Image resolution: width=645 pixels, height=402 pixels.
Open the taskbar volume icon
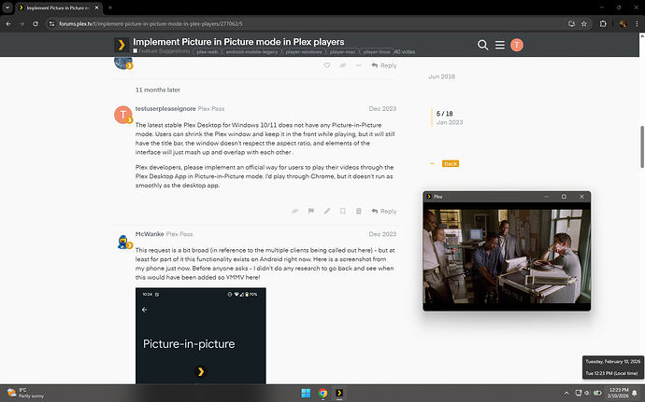(x=587, y=393)
